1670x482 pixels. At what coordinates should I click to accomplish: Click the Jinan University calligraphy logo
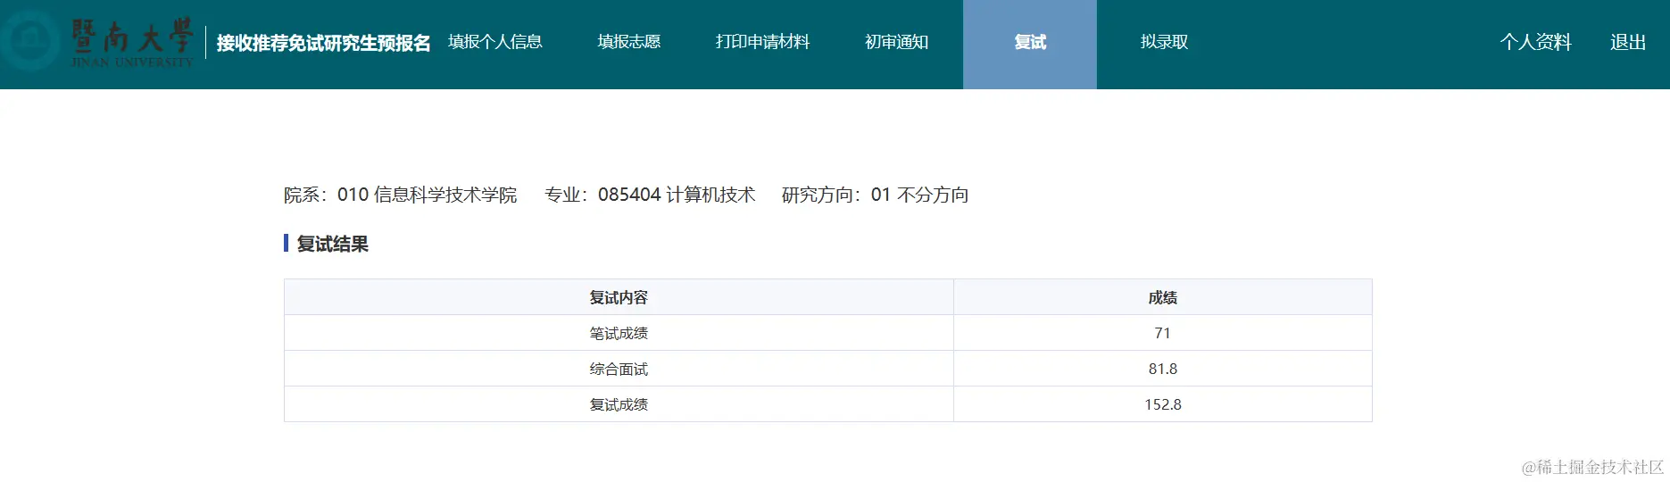click(132, 41)
